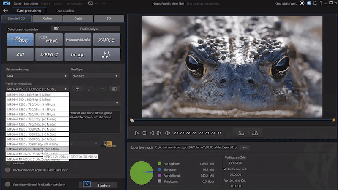Open the Dateierweiterung MP4 dropdown
This screenshot has height=190, width=338.
37,76
